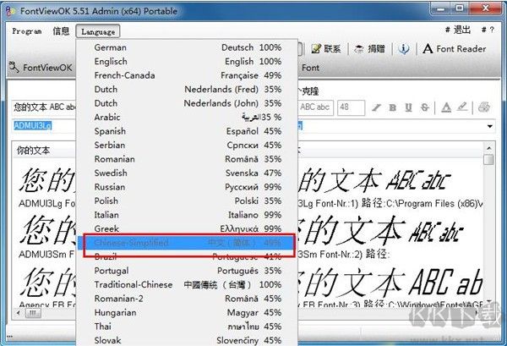Open the Program menu
This screenshot has width=507, height=346.
pos(27,31)
